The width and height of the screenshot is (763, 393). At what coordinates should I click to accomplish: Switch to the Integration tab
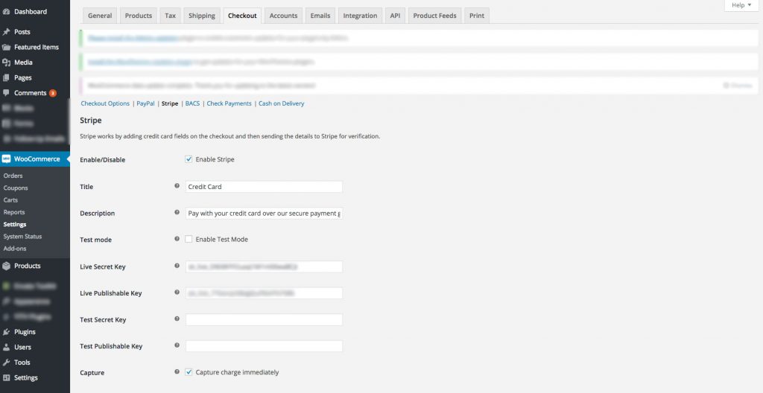click(360, 16)
